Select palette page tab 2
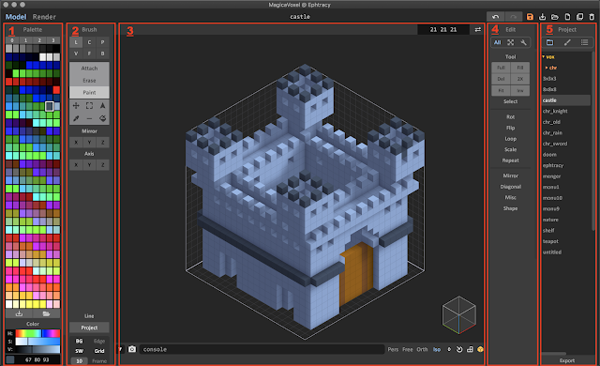 (x=39, y=40)
